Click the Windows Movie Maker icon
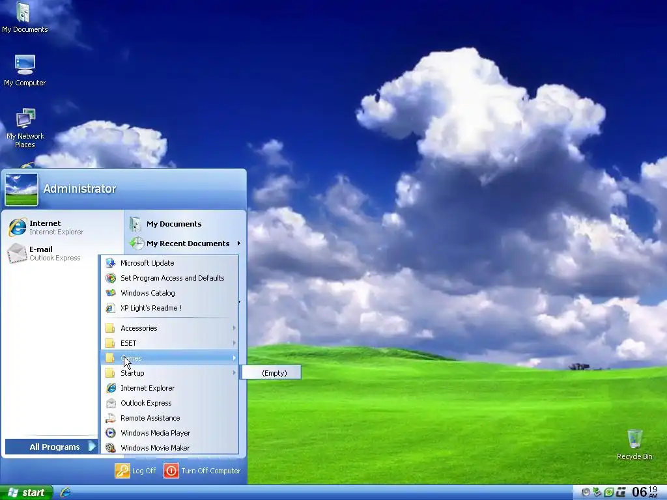This screenshot has width=667, height=500. coord(111,448)
